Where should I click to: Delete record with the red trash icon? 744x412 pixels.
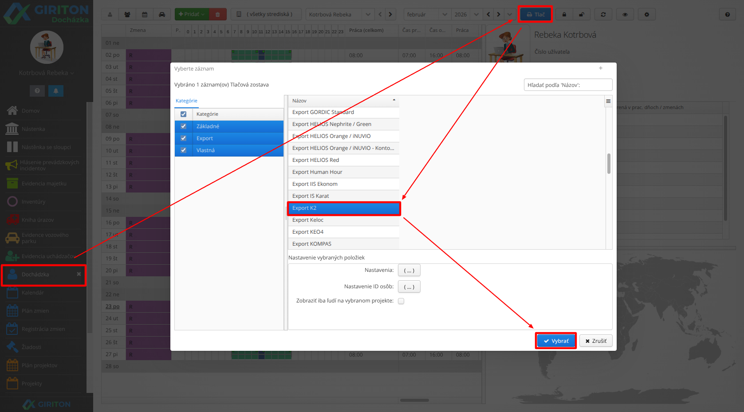pyautogui.click(x=218, y=15)
